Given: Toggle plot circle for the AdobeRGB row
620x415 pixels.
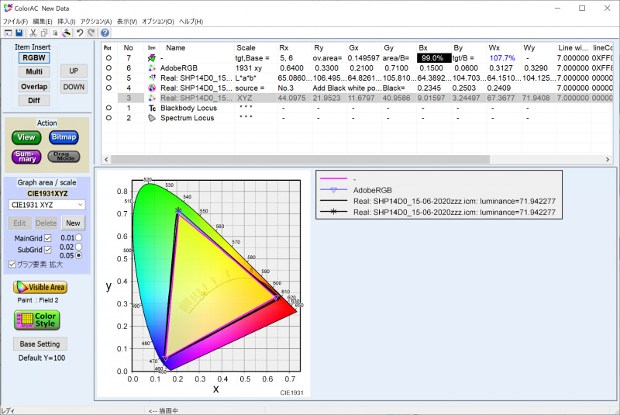Looking at the screenshot, I should (108, 67).
